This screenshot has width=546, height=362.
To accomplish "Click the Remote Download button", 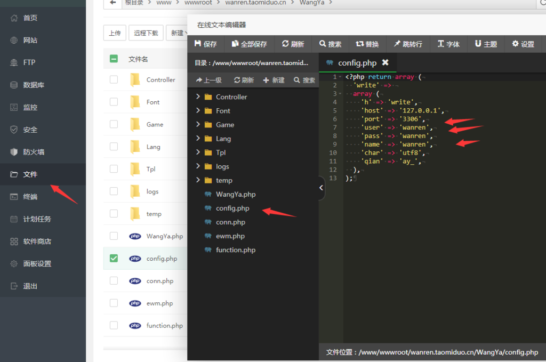I will 146,33.
